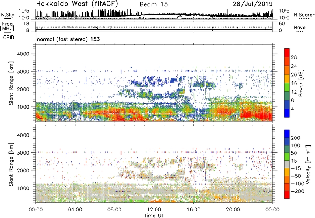The height and width of the screenshot is (218, 315).
Task: Click the '4000' tick on the power panel
Action: (x=23, y=54)
